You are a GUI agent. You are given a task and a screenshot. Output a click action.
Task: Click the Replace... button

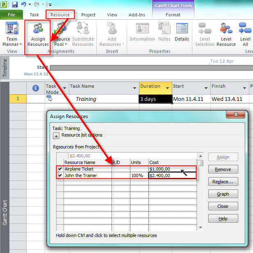[x=223, y=182]
